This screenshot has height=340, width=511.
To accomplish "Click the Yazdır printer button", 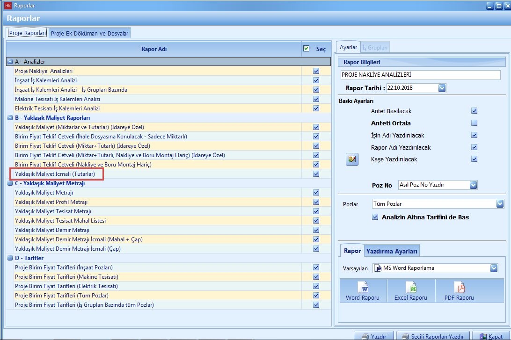I will [x=373, y=336].
